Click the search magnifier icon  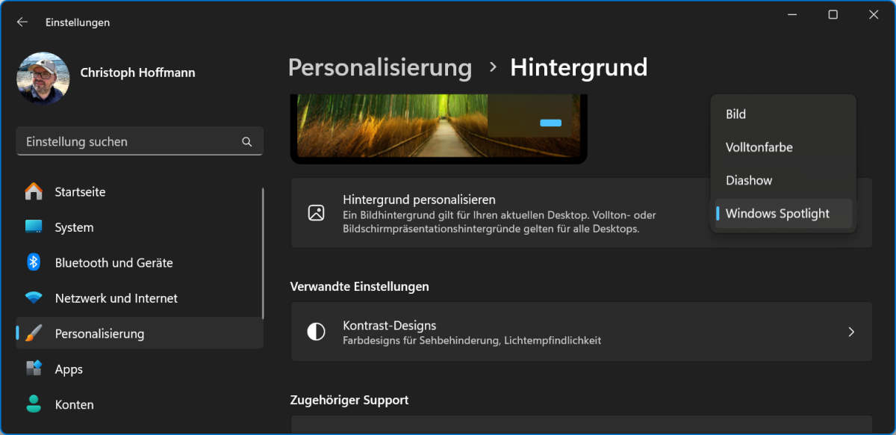247,141
